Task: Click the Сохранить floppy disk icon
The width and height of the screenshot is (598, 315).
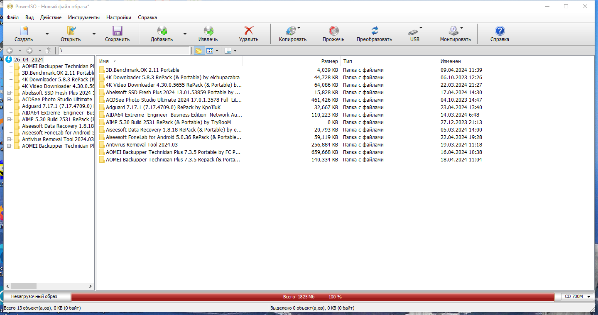Action: [x=117, y=31]
